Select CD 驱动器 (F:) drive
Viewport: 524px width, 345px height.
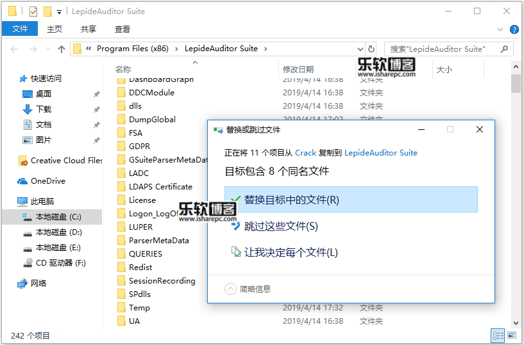[x=55, y=263]
